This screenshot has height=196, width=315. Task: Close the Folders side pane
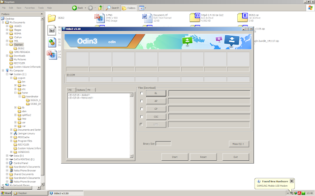point(42,14)
